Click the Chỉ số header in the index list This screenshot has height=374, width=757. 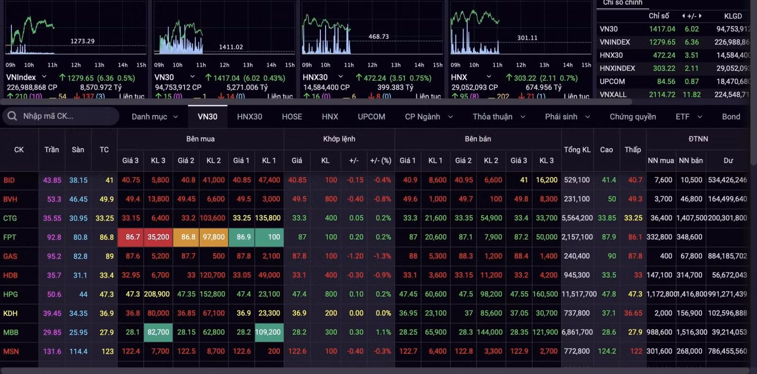point(659,16)
